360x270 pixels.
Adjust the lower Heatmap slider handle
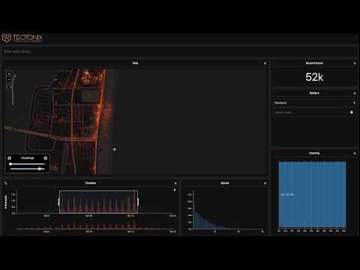[x=40, y=169]
